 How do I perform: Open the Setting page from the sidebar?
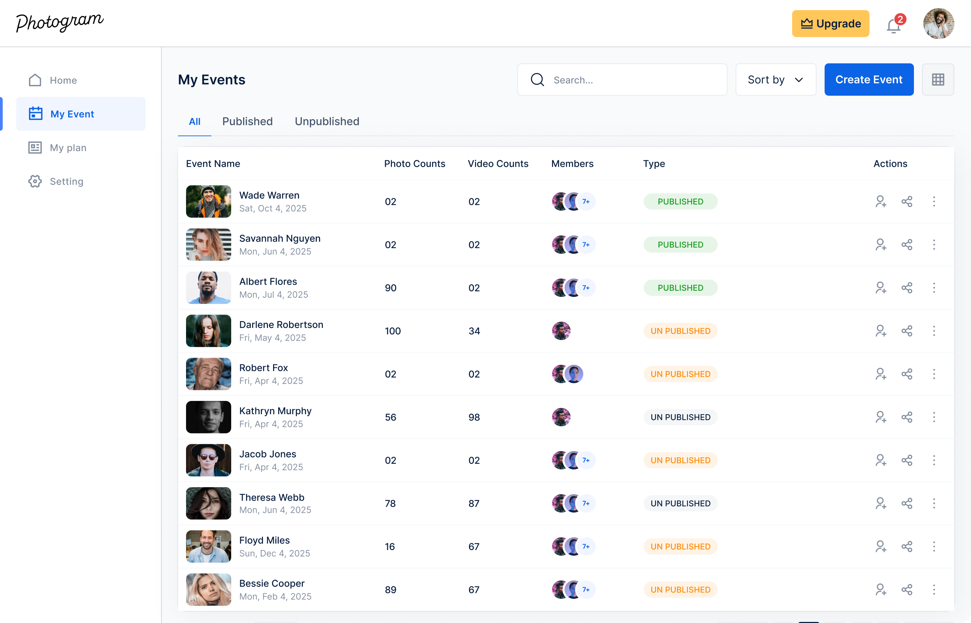pyautogui.click(x=66, y=181)
